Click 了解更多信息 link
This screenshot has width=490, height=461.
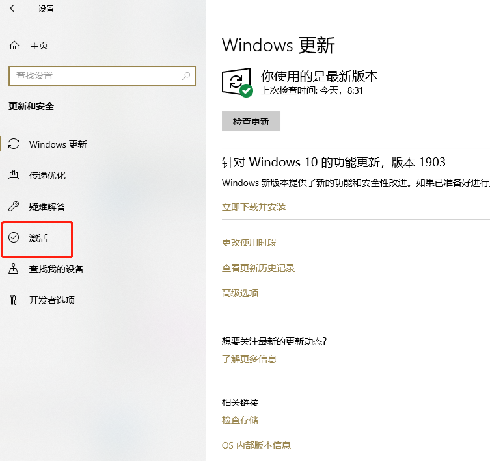tap(249, 359)
